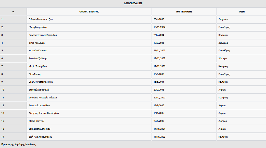Screen dimensions: 266x148
Task: Click the Φ. column header
Action: point(13,12)
